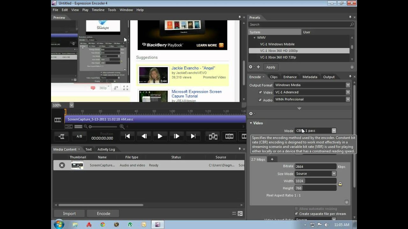The height and width of the screenshot is (229, 408).
Task: Jump to the previous marker or start
Action: coord(127,136)
